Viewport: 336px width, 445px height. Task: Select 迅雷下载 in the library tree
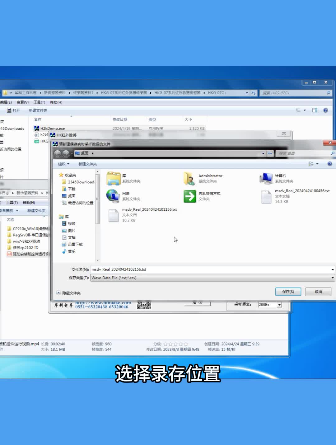pyautogui.click(x=75, y=244)
